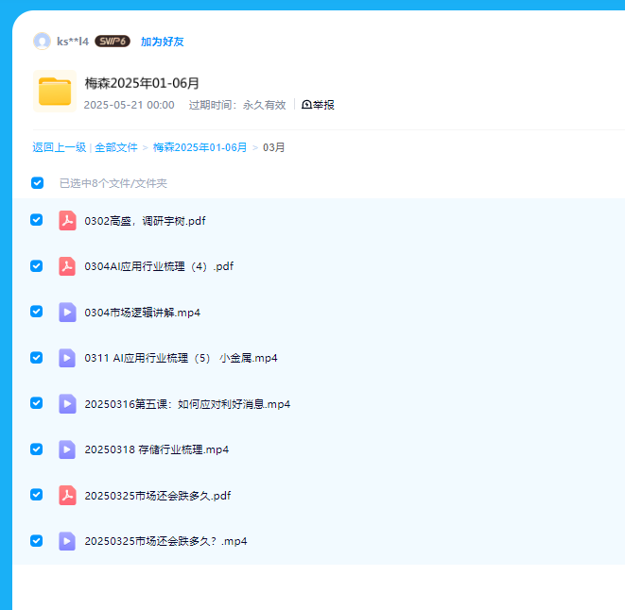
Task: Click the video icon of 20250316第五课 file
Action: coord(67,404)
